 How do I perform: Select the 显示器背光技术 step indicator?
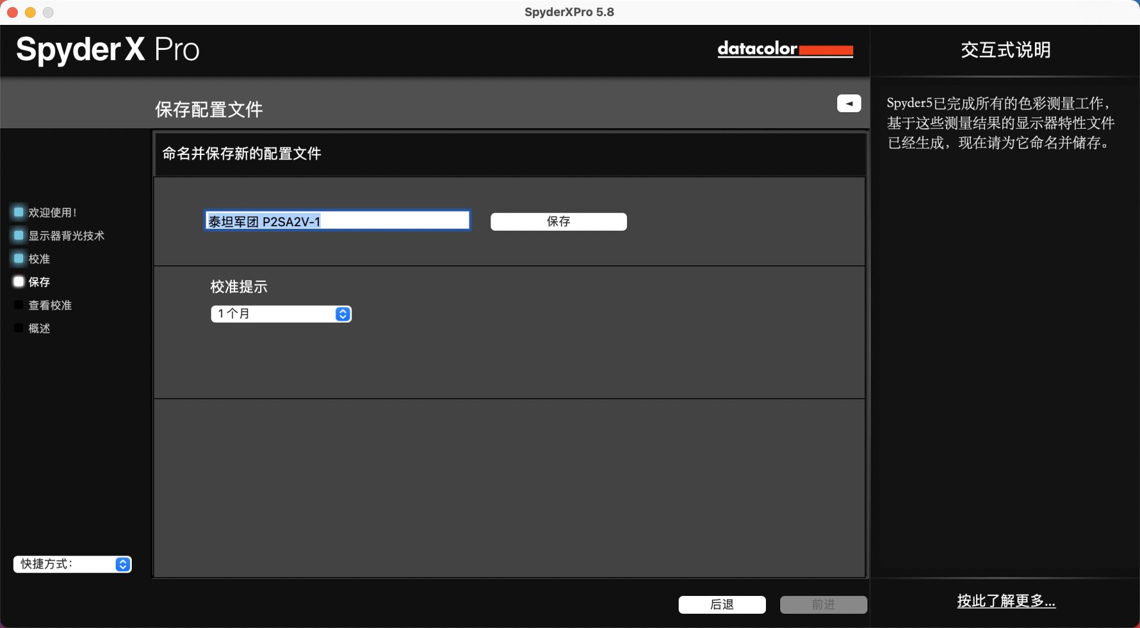coord(18,235)
